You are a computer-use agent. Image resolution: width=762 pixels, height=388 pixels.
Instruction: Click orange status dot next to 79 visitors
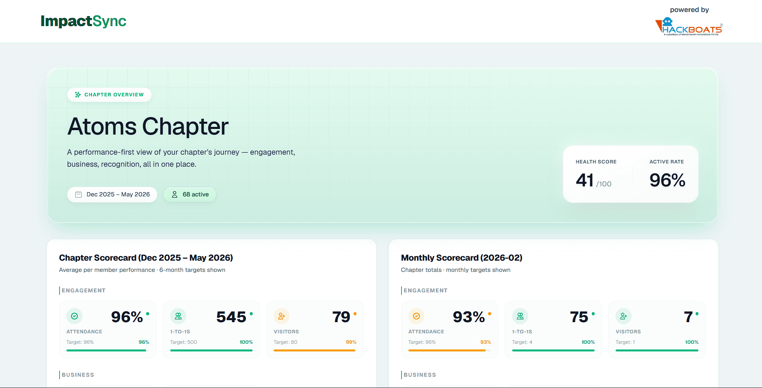tap(355, 314)
